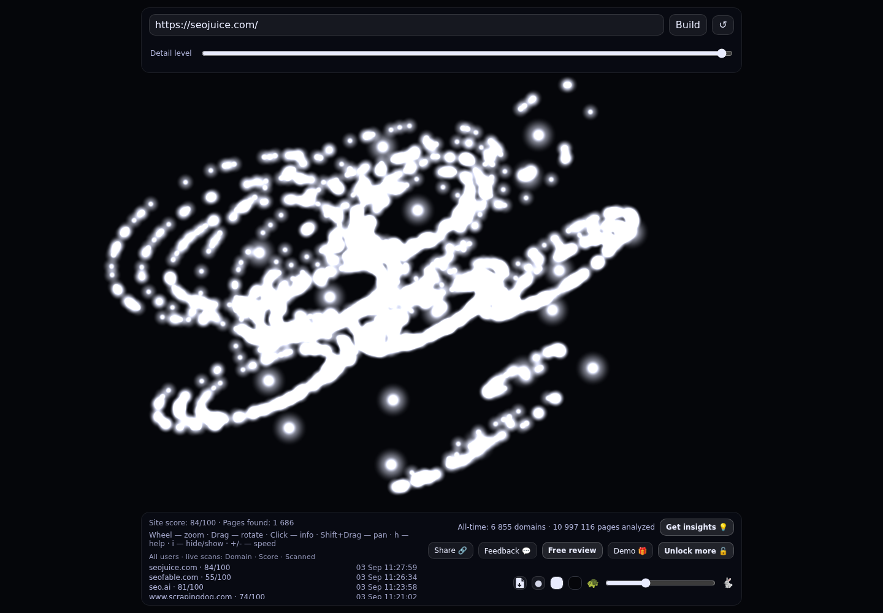This screenshot has height=613, width=883.
Task: Click the Unlock more button
Action: pos(695,550)
